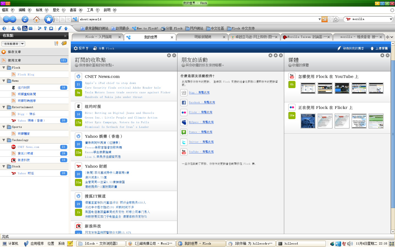Click the Facebook login link
The width and height of the screenshot is (395, 247).
(x=202, y=102)
